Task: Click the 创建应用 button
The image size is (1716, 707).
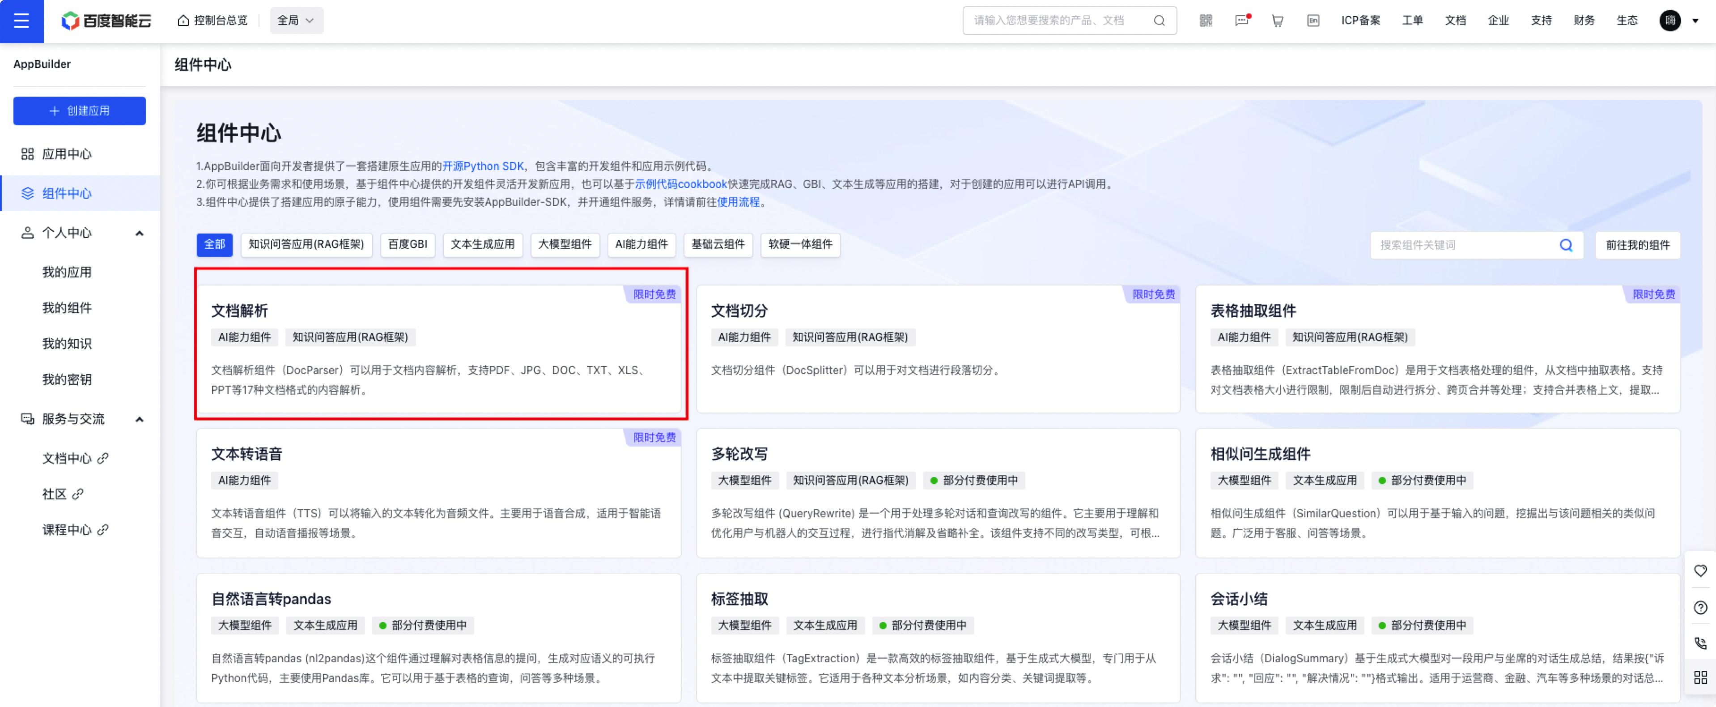Action: click(x=79, y=111)
